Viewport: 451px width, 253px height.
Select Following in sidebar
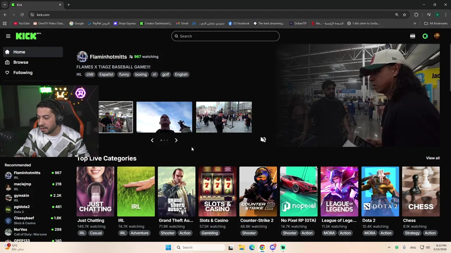pyautogui.click(x=33, y=72)
